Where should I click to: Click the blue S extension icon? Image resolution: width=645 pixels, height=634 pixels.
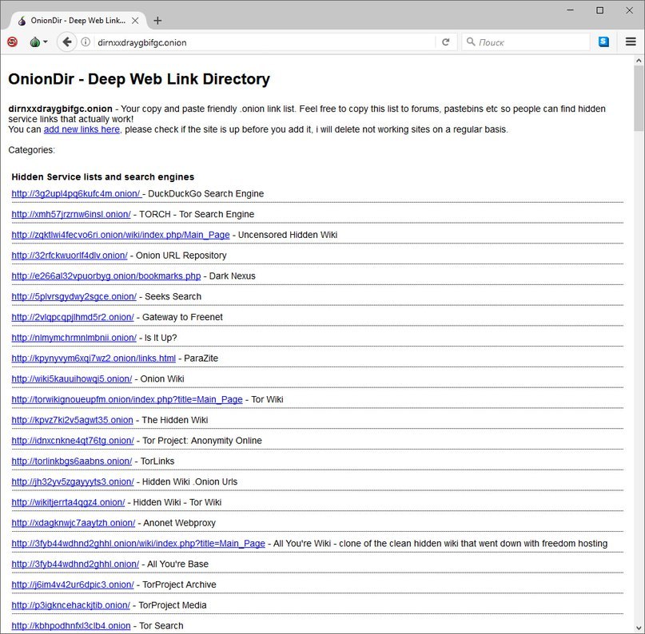coord(603,42)
